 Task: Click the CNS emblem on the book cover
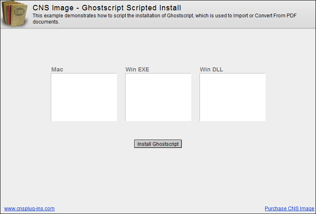point(19,12)
